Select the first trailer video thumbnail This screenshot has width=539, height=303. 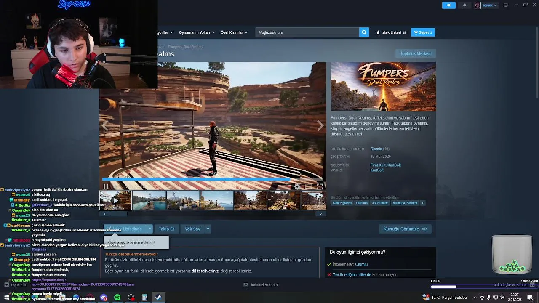[115, 200]
